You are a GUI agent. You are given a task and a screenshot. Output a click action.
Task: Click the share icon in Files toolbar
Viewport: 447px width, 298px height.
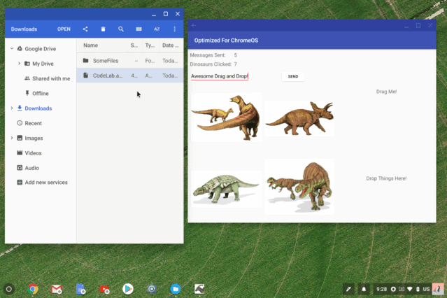pyautogui.click(x=85, y=29)
